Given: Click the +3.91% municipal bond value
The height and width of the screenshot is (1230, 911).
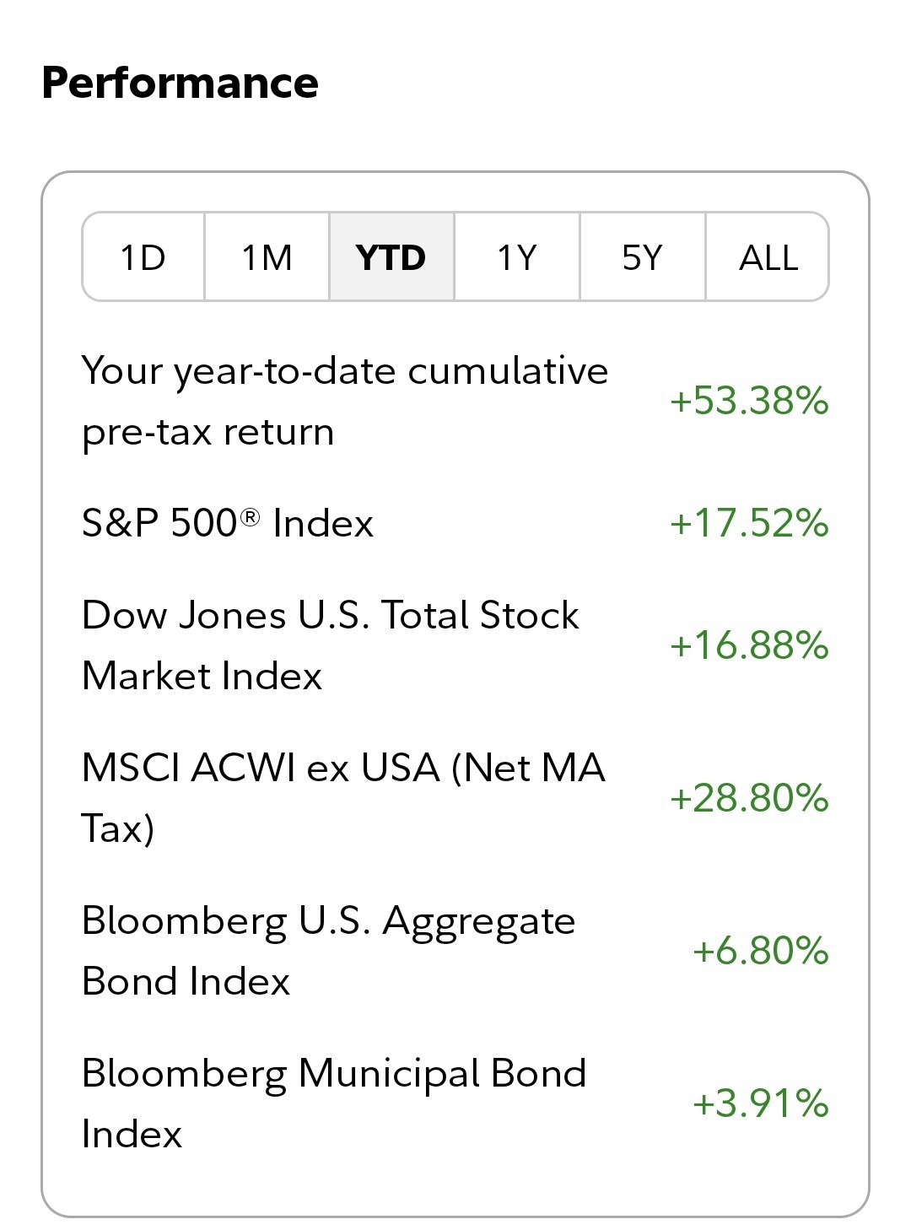Looking at the screenshot, I should (760, 1103).
